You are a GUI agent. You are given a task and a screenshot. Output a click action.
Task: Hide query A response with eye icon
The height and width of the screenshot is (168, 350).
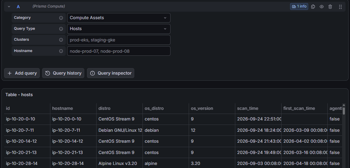pos(322,7)
